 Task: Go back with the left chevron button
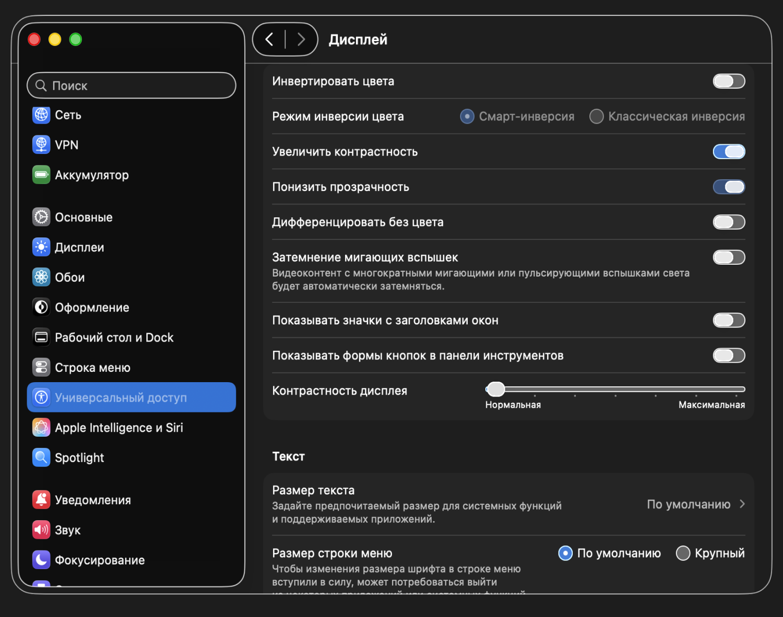click(x=269, y=39)
